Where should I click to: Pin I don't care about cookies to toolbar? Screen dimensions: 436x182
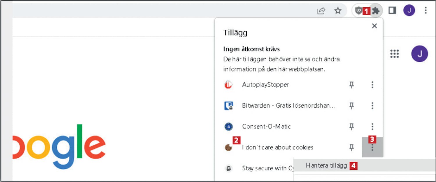[351, 147]
